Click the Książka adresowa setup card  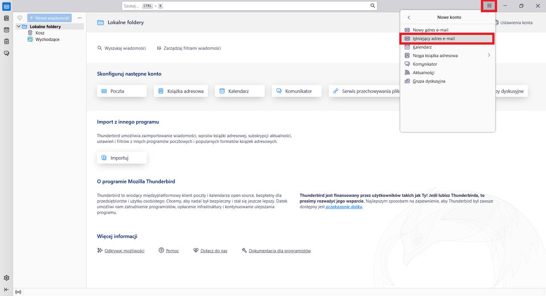click(181, 91)
